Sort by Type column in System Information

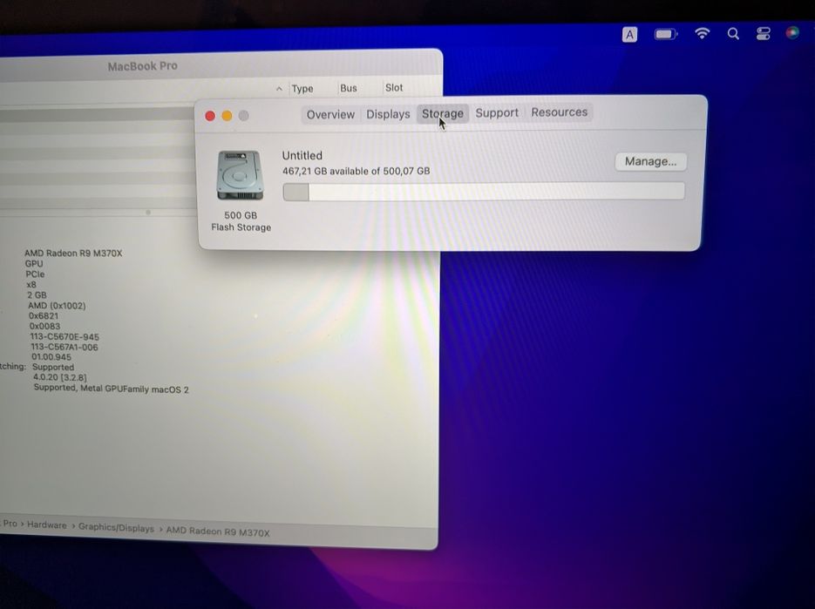[x=302, y=88]
